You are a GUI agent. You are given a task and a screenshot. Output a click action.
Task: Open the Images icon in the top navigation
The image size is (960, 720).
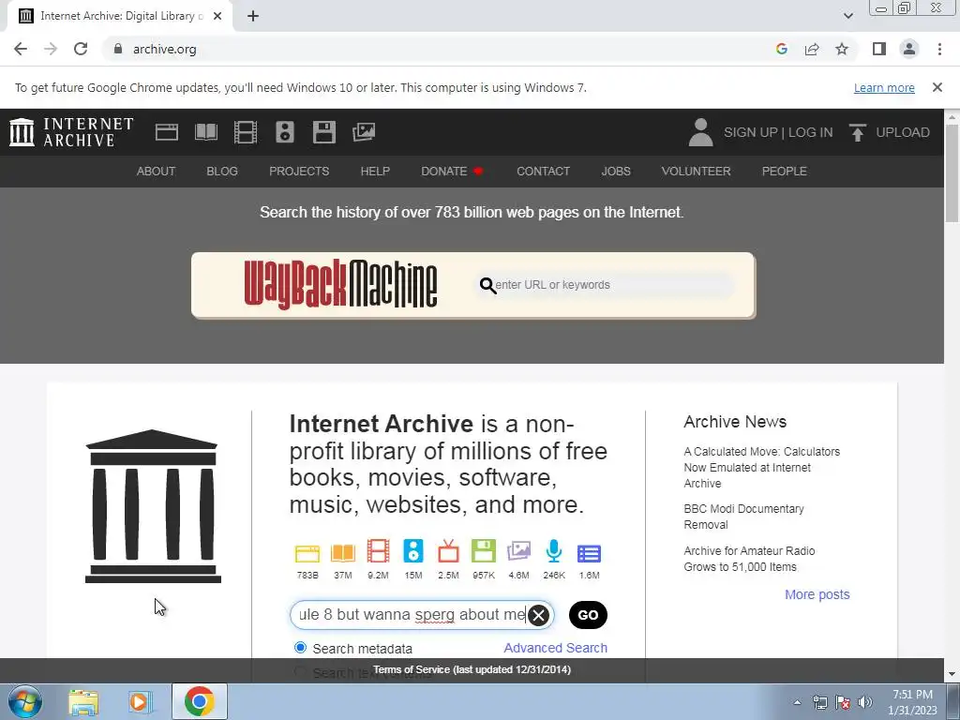click(364, 132)
